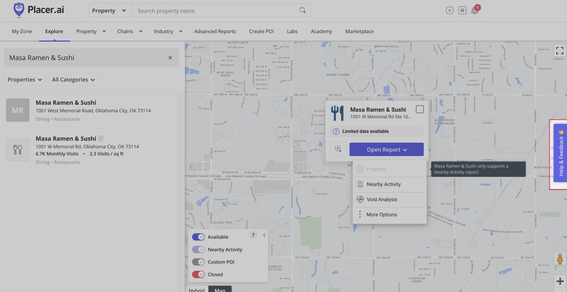Open the legend help question mark

(253, 235)
